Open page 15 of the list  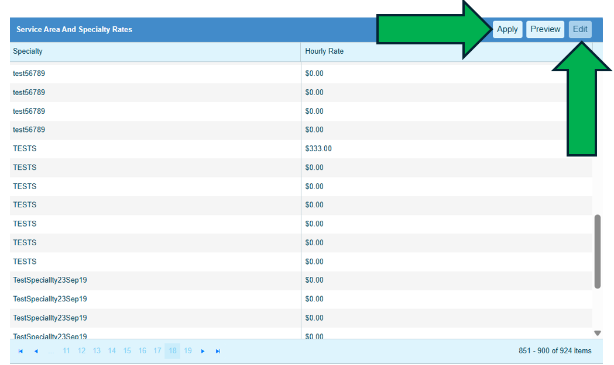(127, 351)
